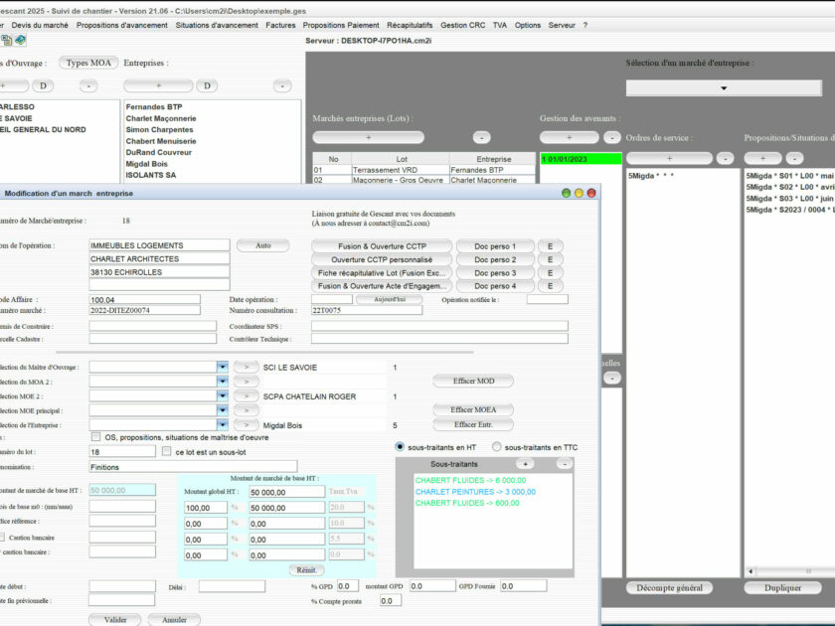Viewport: 835px width, 626px height.
Task: Select the sous-traitants en TTC radio button
Action: (x=497, y=447)
